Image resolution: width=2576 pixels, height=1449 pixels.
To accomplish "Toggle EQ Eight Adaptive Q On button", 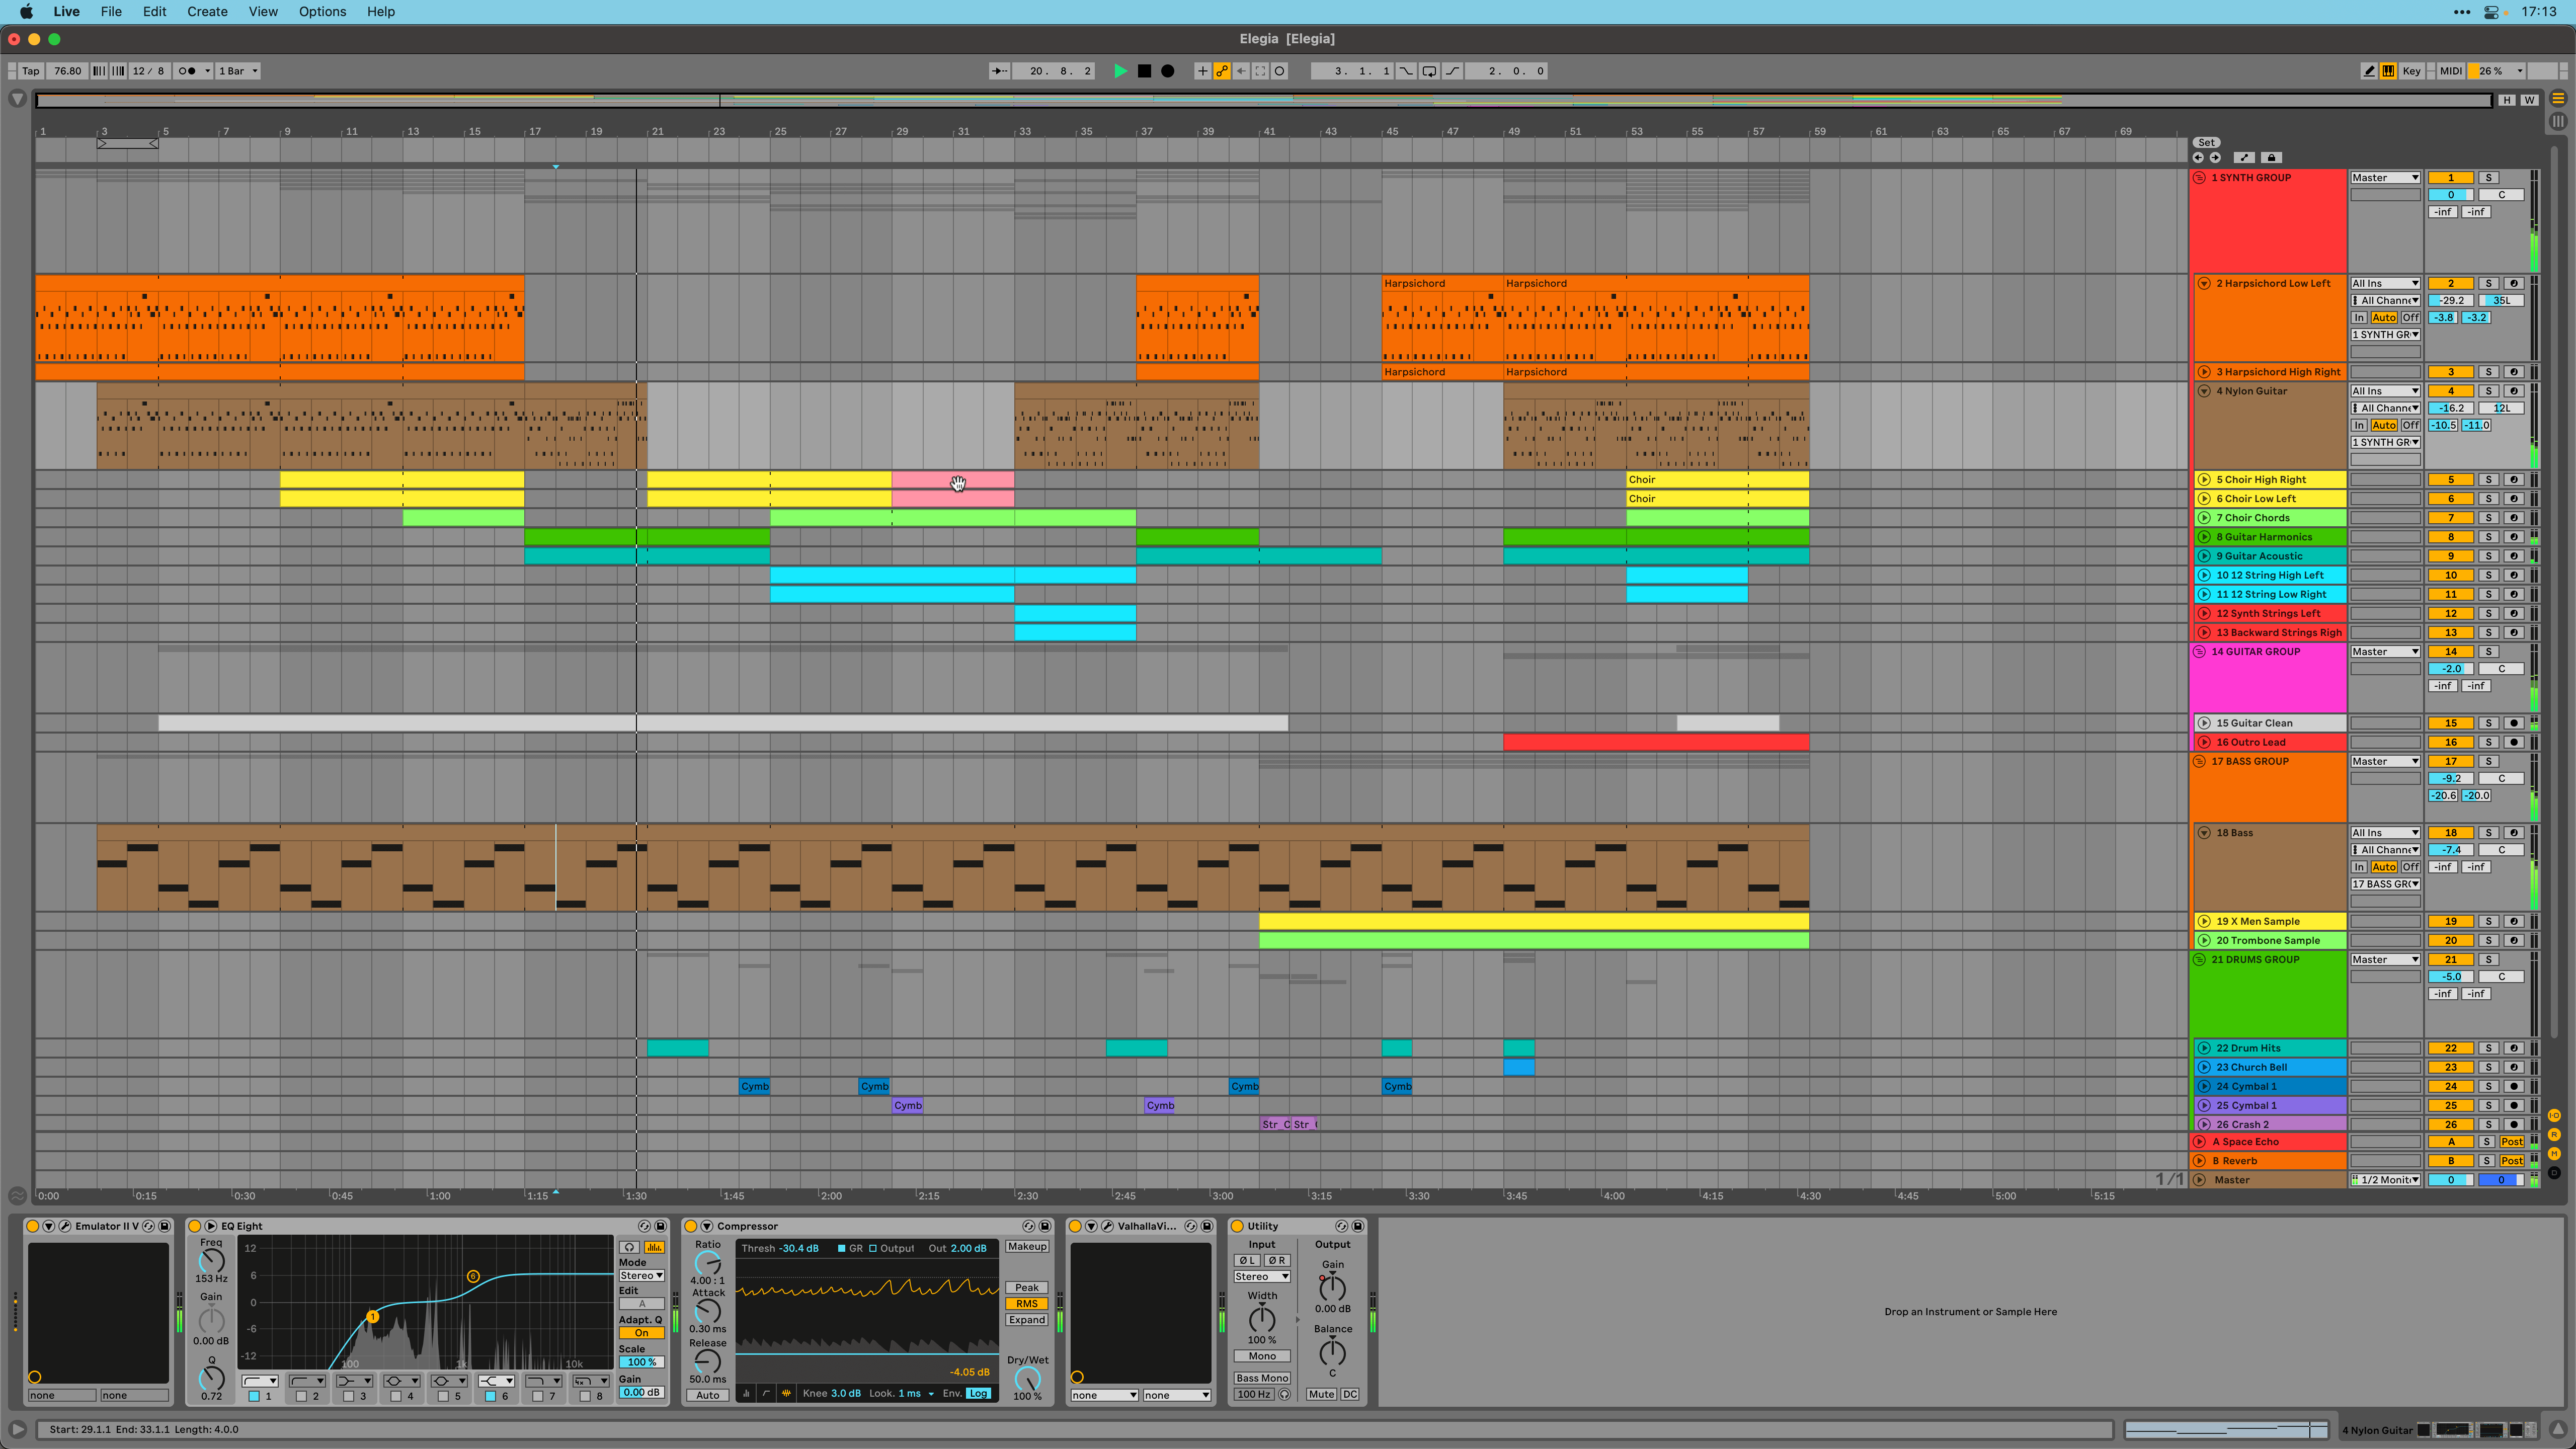I will pos(641,1333).
